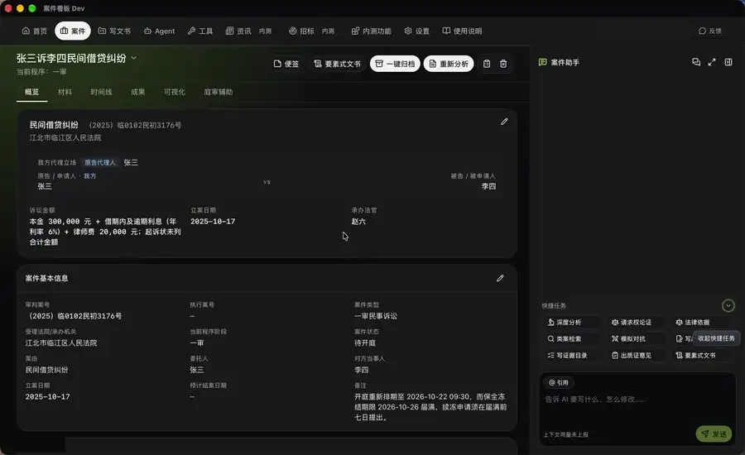Edit the 民间借贷纠纷 summary card pencil icon
745x455 pixels.
(x=504, y=122)
